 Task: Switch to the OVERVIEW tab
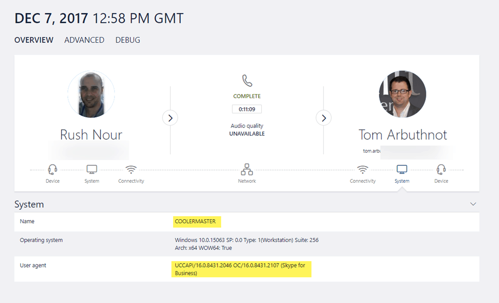(34, 40)
